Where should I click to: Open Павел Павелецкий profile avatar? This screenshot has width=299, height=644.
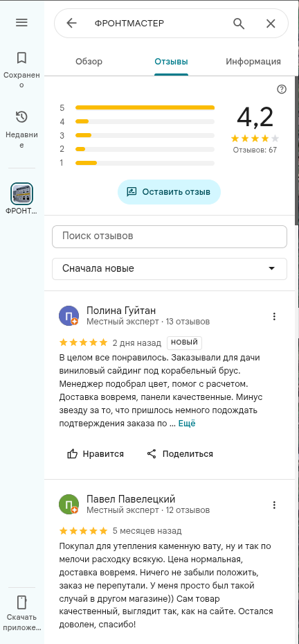tap(69, 505)
